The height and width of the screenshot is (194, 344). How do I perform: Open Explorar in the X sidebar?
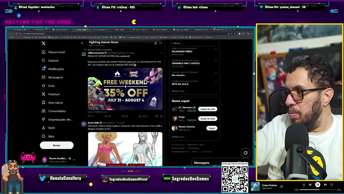[50, 61]
